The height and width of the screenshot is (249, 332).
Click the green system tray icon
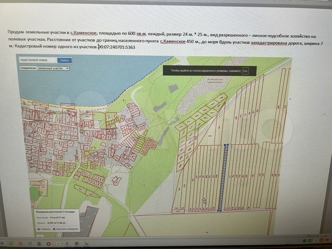pyautogui.click(x=305, y=240)
